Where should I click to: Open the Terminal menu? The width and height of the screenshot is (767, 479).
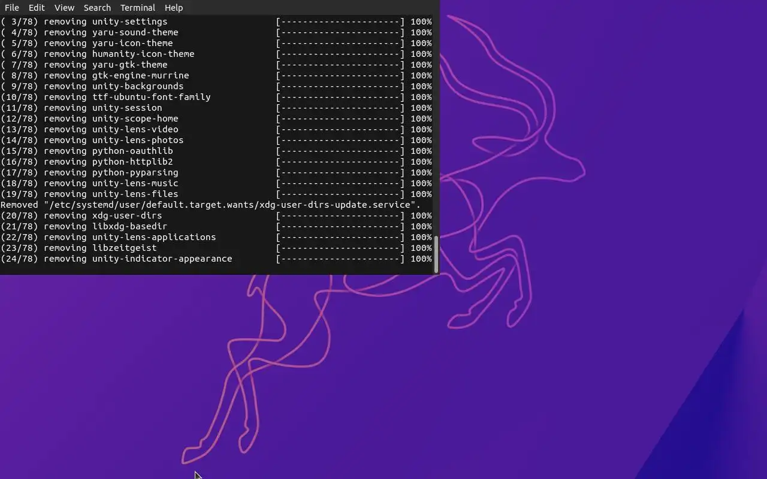(138, 8)
